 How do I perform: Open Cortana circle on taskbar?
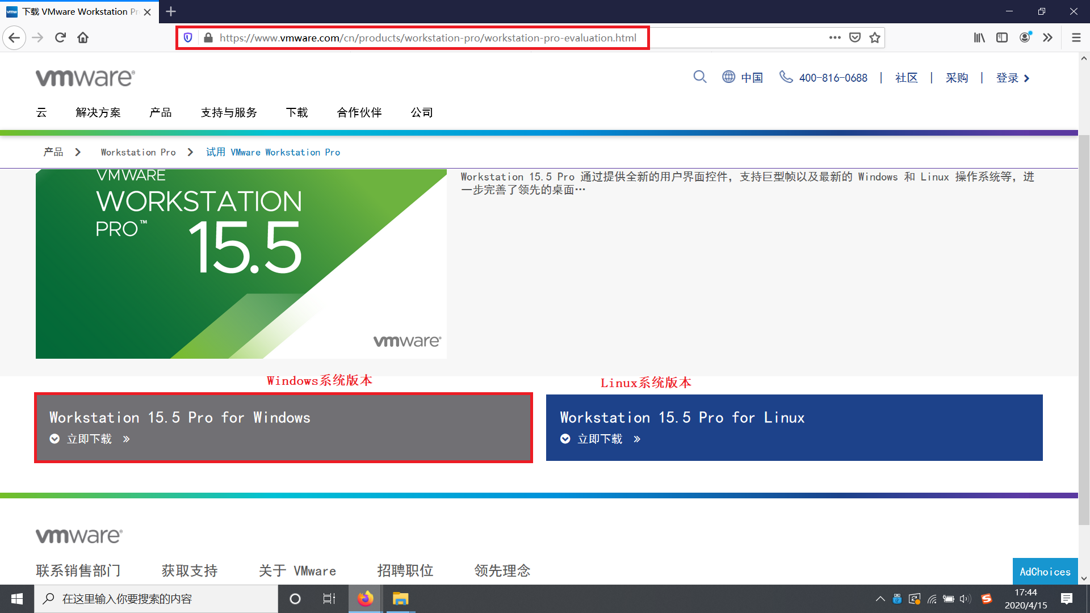[x=295, y=599]
